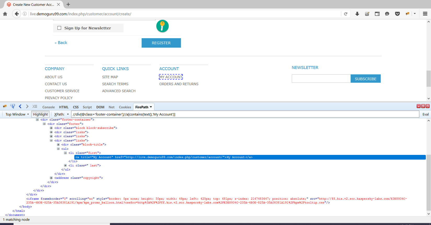The image size is (431, 225).
Task: Open the Top Window dropdown
Action: pyautogui.click(x=17, y=114)
